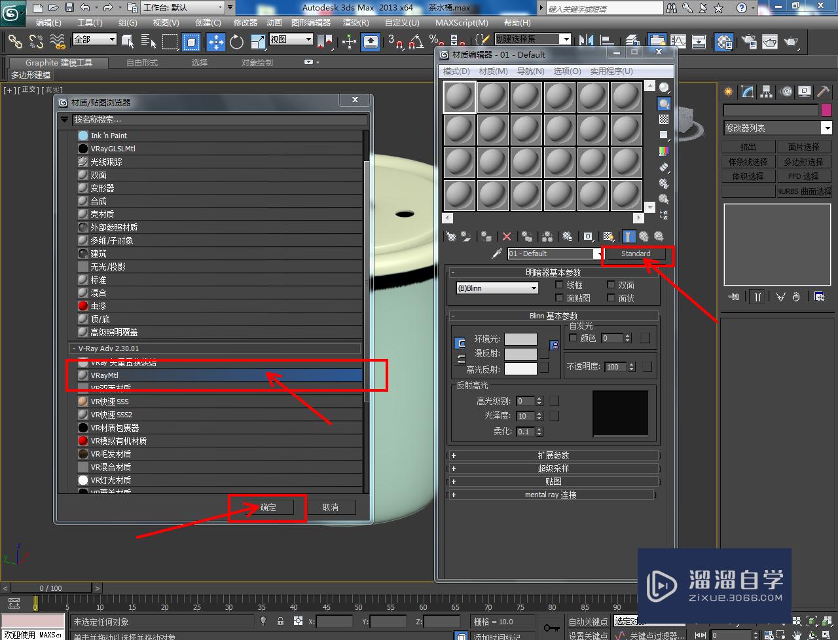Image resolution: width=838 pixels, height=640 pixels.
Task: Click 确定 in material browser
Action: point(268,508)
